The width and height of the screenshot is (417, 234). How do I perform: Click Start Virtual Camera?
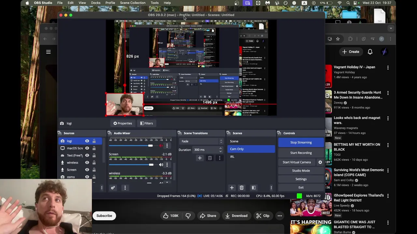297,162
